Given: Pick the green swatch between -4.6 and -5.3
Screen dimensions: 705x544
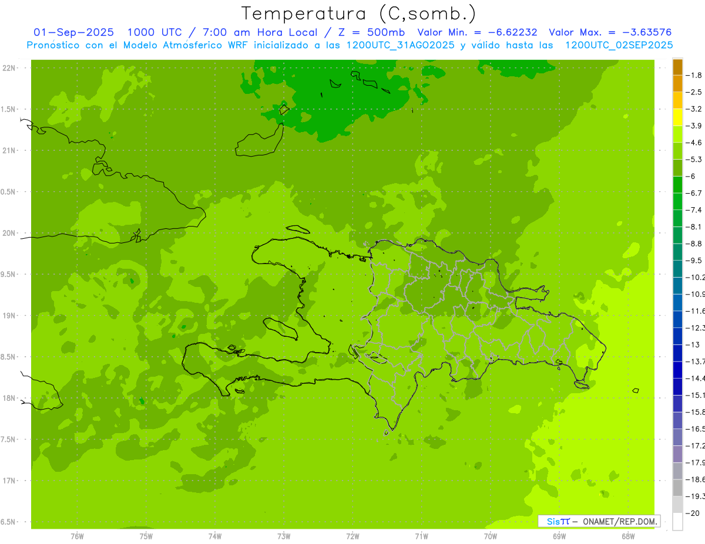Looking at the screenshot, I should (x=677, y=151).
